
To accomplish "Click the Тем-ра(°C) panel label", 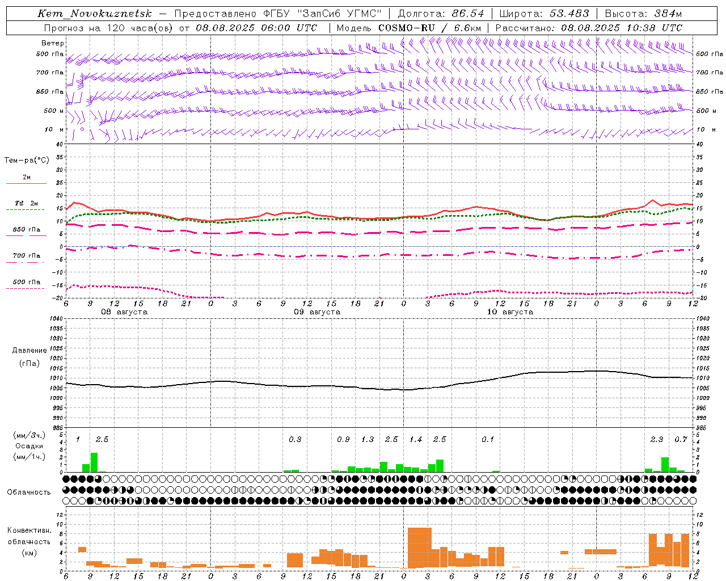I will click(x=27, y=161).
